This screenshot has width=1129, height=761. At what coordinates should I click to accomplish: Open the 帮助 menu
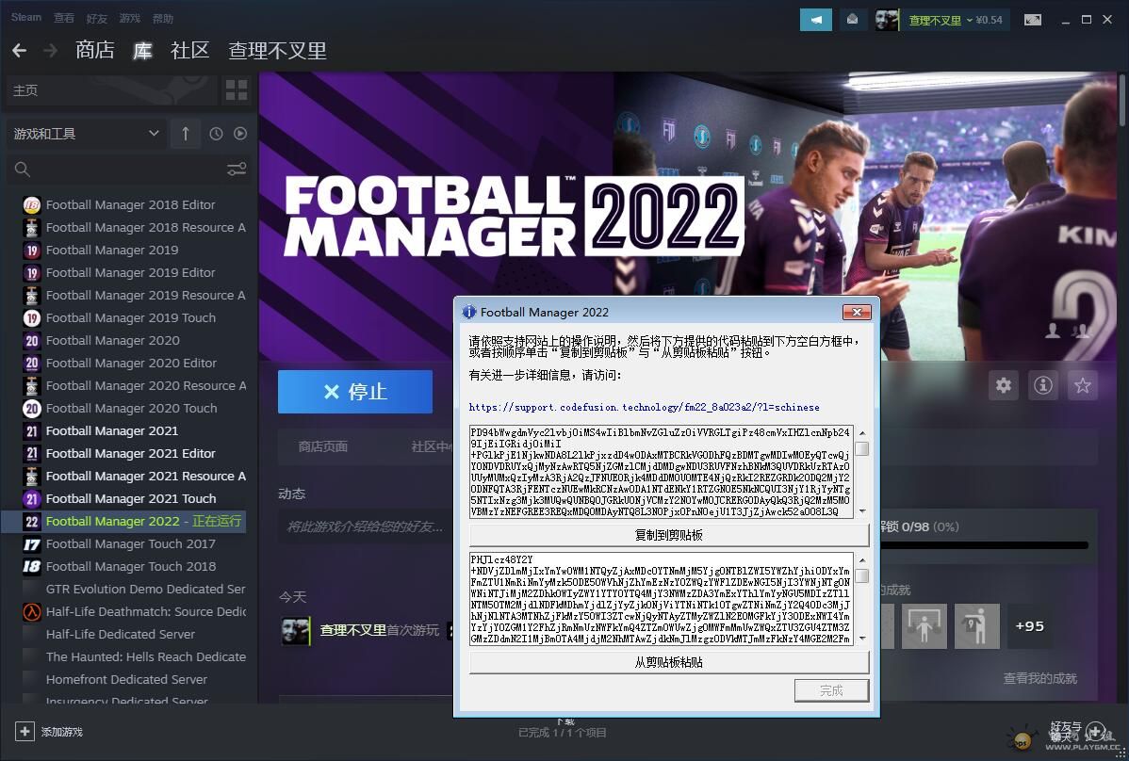tap(163, 18)
